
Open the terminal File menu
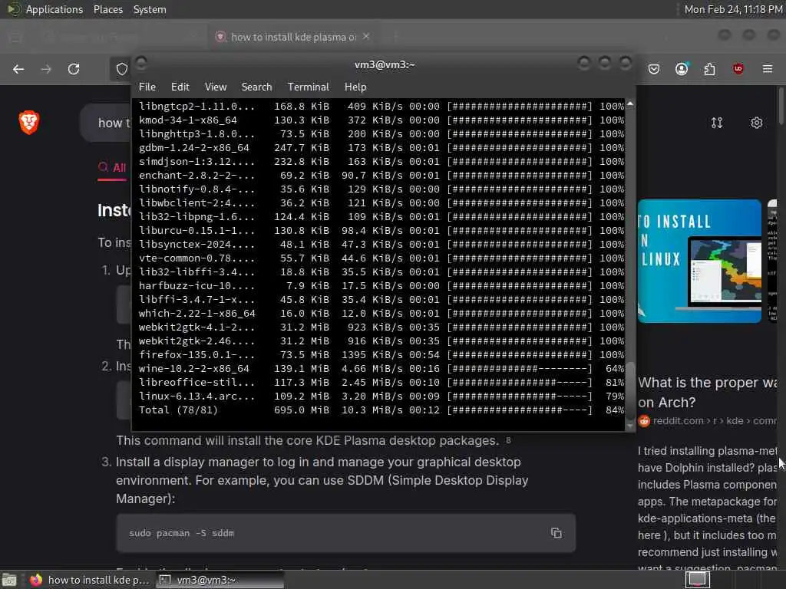tap(147, 87)
